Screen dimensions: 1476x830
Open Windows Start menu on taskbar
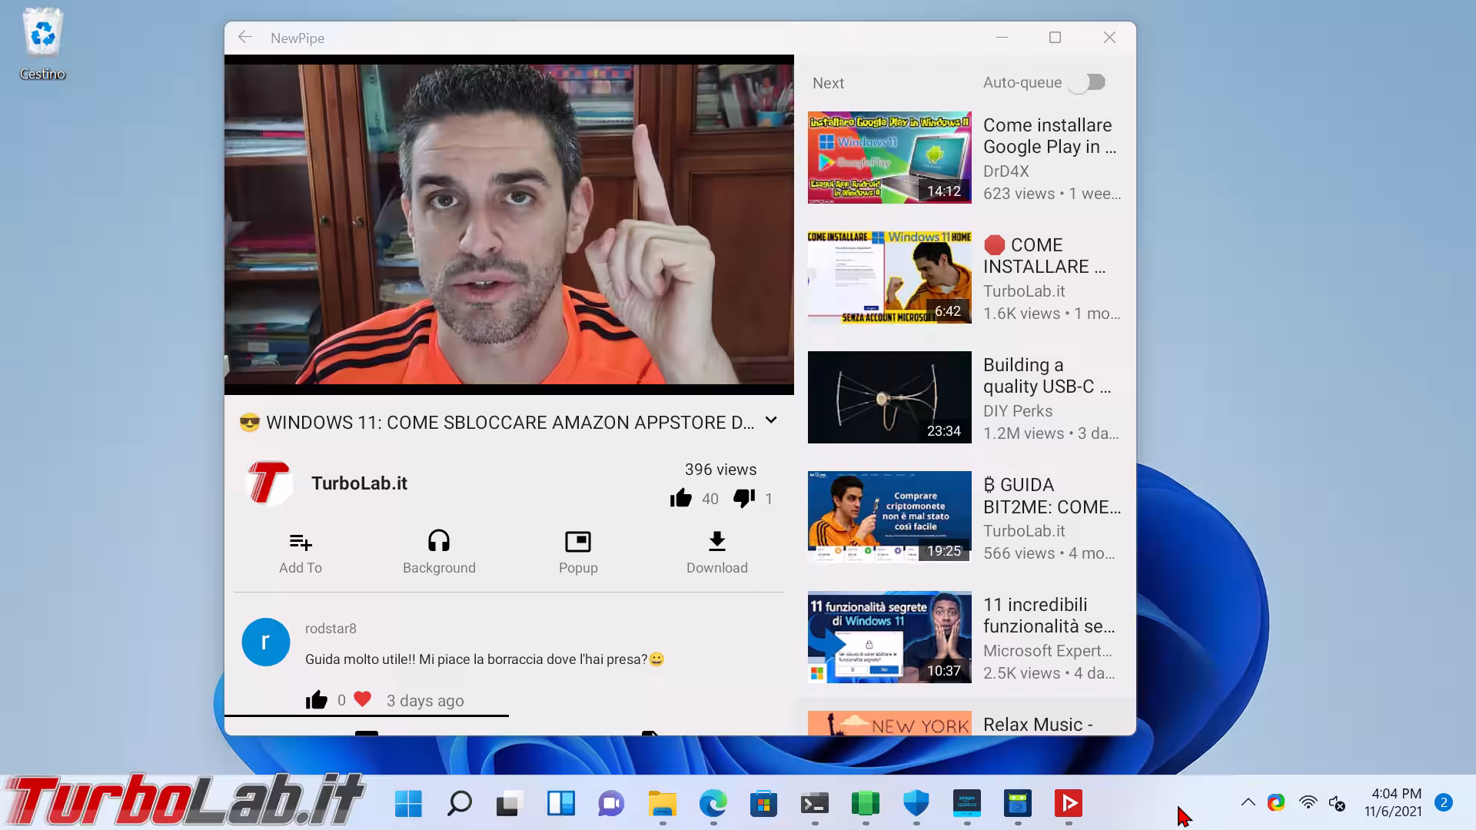pos(408,804)
